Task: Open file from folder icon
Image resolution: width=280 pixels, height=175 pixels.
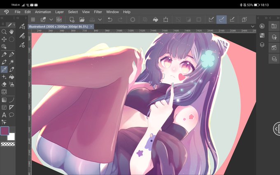Action: pos(82,19)
